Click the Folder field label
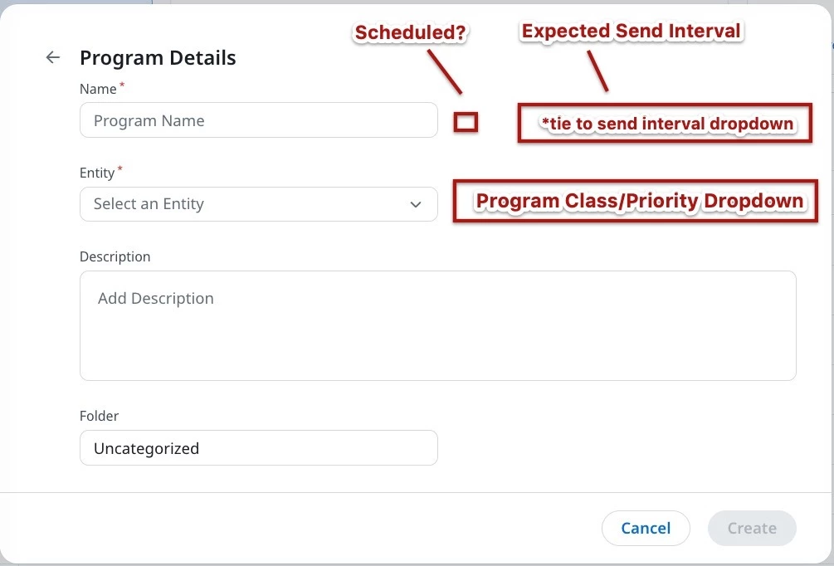Viewport: 834px width, 566px height. tap(99, 416)
